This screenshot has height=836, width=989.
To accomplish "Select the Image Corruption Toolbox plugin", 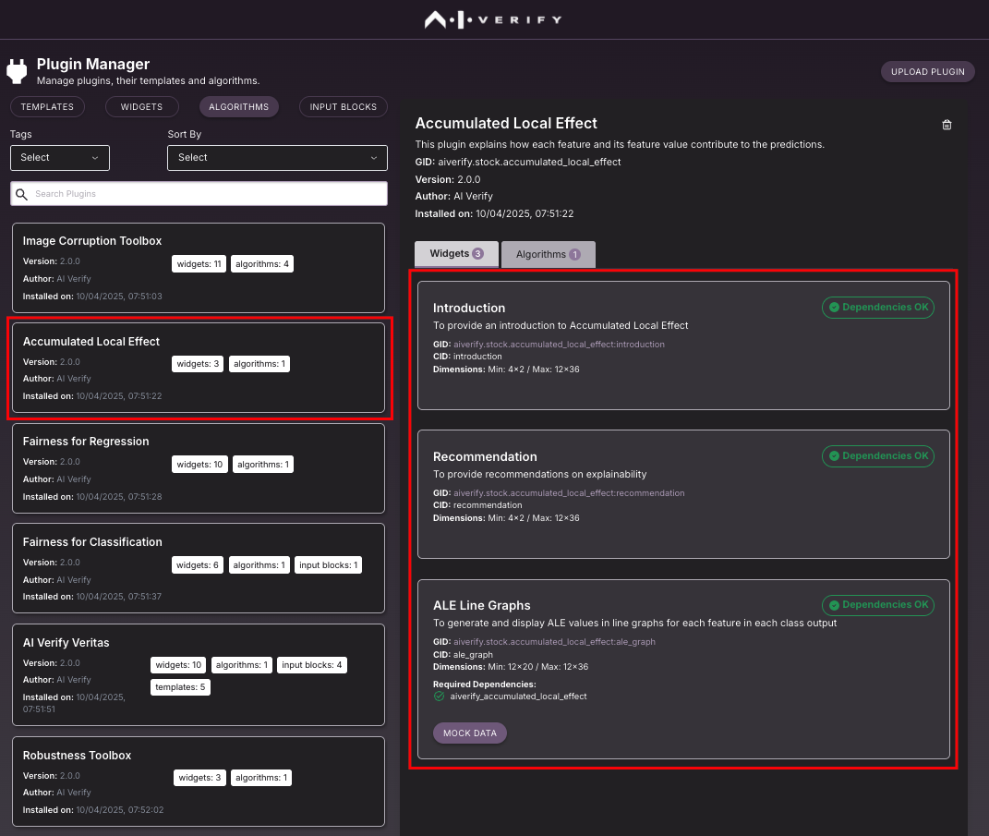I will pos(199,268).
